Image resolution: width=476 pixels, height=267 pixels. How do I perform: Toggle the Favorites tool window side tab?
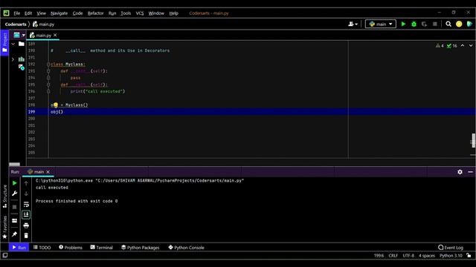pos(4,228)
